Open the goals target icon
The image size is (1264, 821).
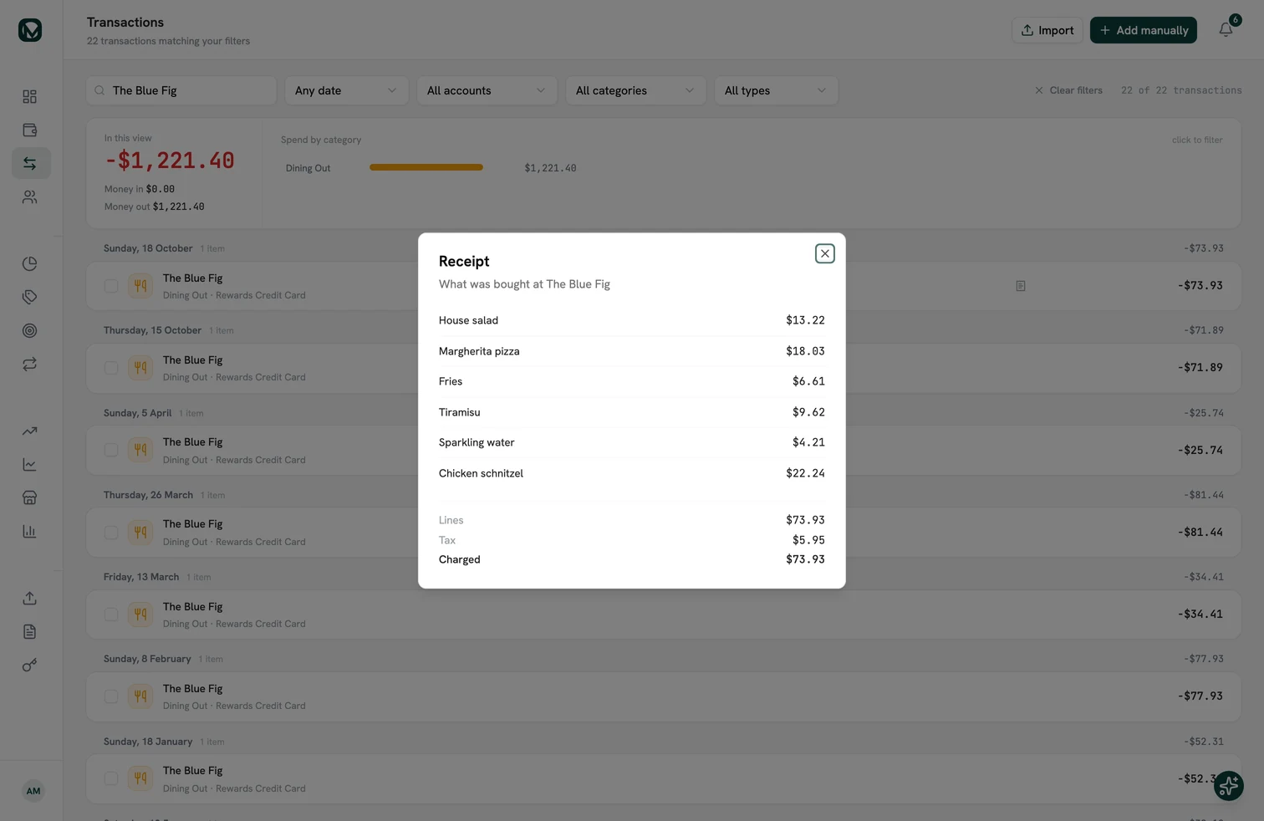click(x=30, y=331)
